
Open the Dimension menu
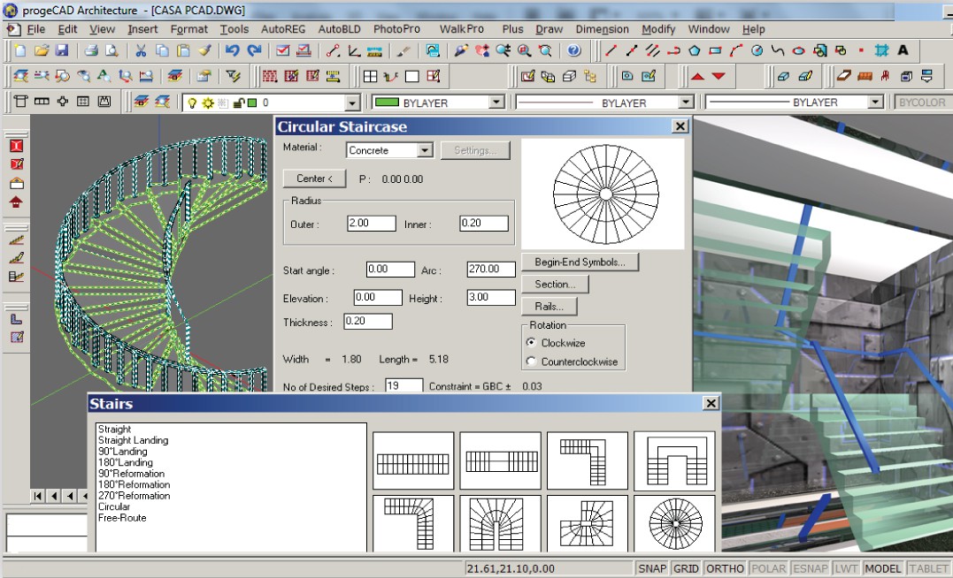tap(603, 29)
